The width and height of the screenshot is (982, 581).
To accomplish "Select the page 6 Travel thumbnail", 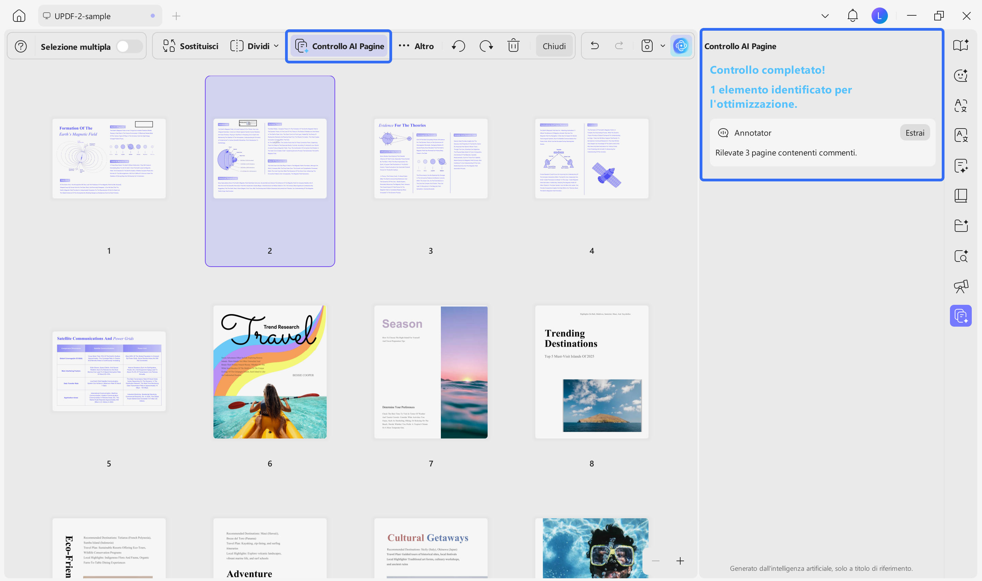I will pos(270,372).
